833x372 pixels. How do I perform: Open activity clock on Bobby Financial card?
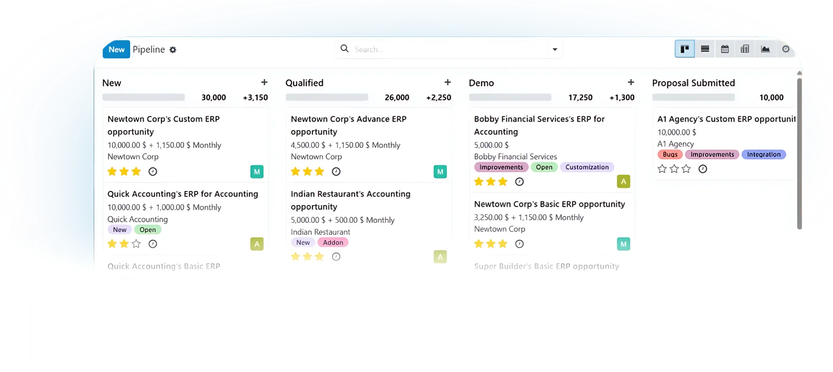pyautogui.click(x=520, y=182)
